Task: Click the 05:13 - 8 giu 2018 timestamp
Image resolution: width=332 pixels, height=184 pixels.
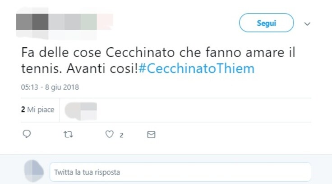Action: 50,87
